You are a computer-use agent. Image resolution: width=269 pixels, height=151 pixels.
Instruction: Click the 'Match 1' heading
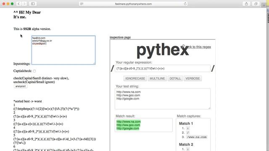186,123
